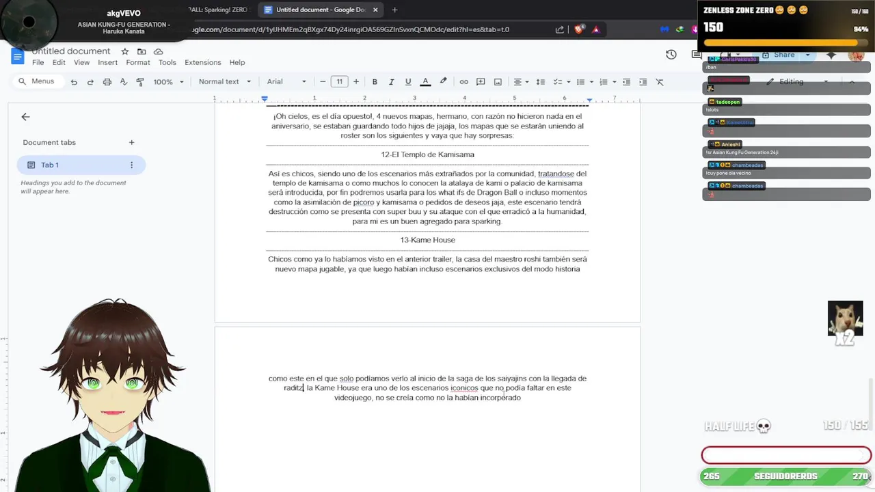
Task: Increase the font size with plus
Action: click(x=355, y=82)
